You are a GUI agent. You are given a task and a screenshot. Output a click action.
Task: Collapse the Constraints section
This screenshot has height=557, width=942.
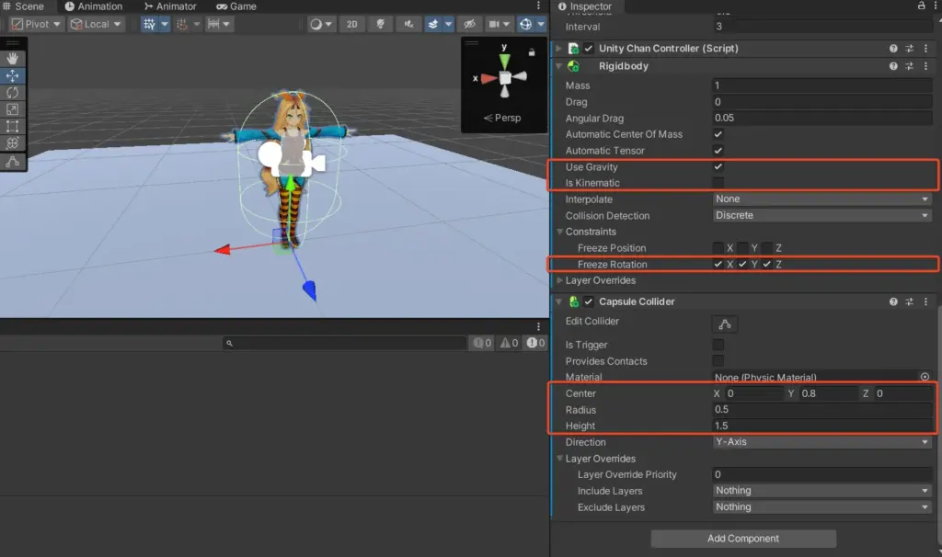[x=560, y=232]
